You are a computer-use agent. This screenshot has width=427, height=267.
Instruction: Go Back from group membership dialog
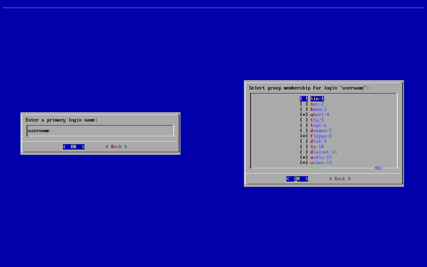340,179
